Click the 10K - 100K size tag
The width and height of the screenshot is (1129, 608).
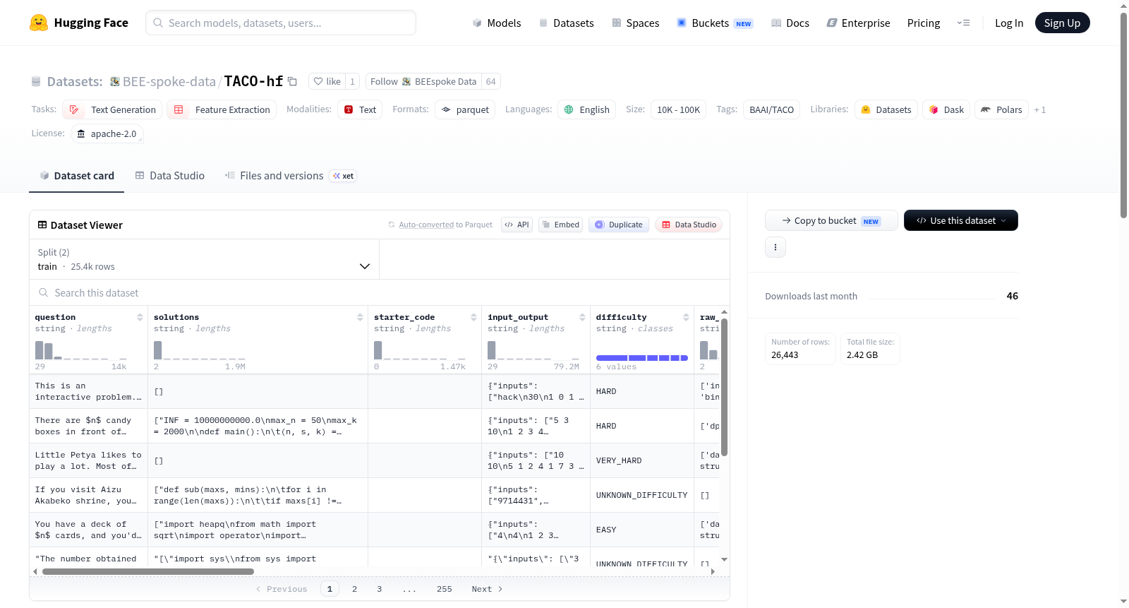tap(678, 109)
